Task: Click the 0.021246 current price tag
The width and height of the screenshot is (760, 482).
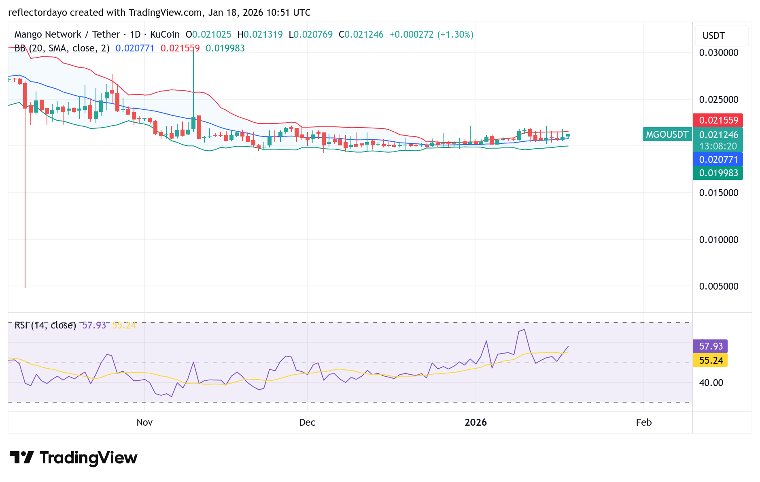Action: (718, 135)
